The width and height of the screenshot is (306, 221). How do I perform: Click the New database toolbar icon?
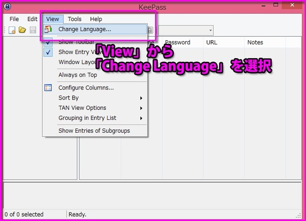tap(12, 30)
